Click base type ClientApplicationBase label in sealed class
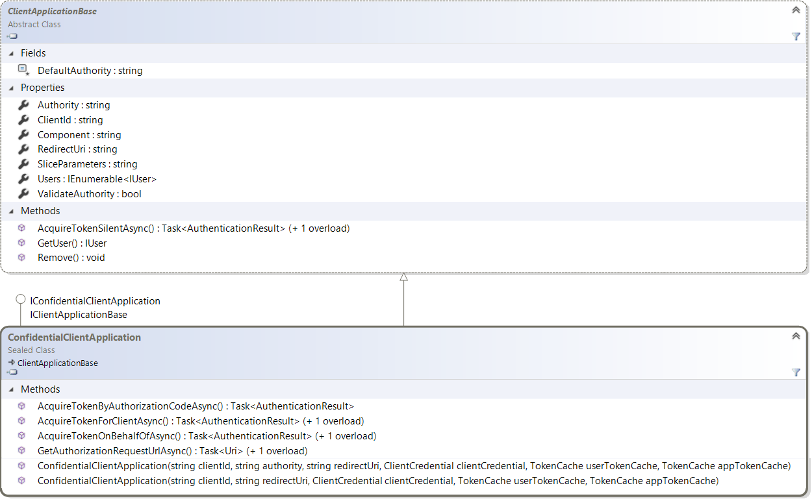Viewport: 812px width, 501px height. tap(58, 363)
